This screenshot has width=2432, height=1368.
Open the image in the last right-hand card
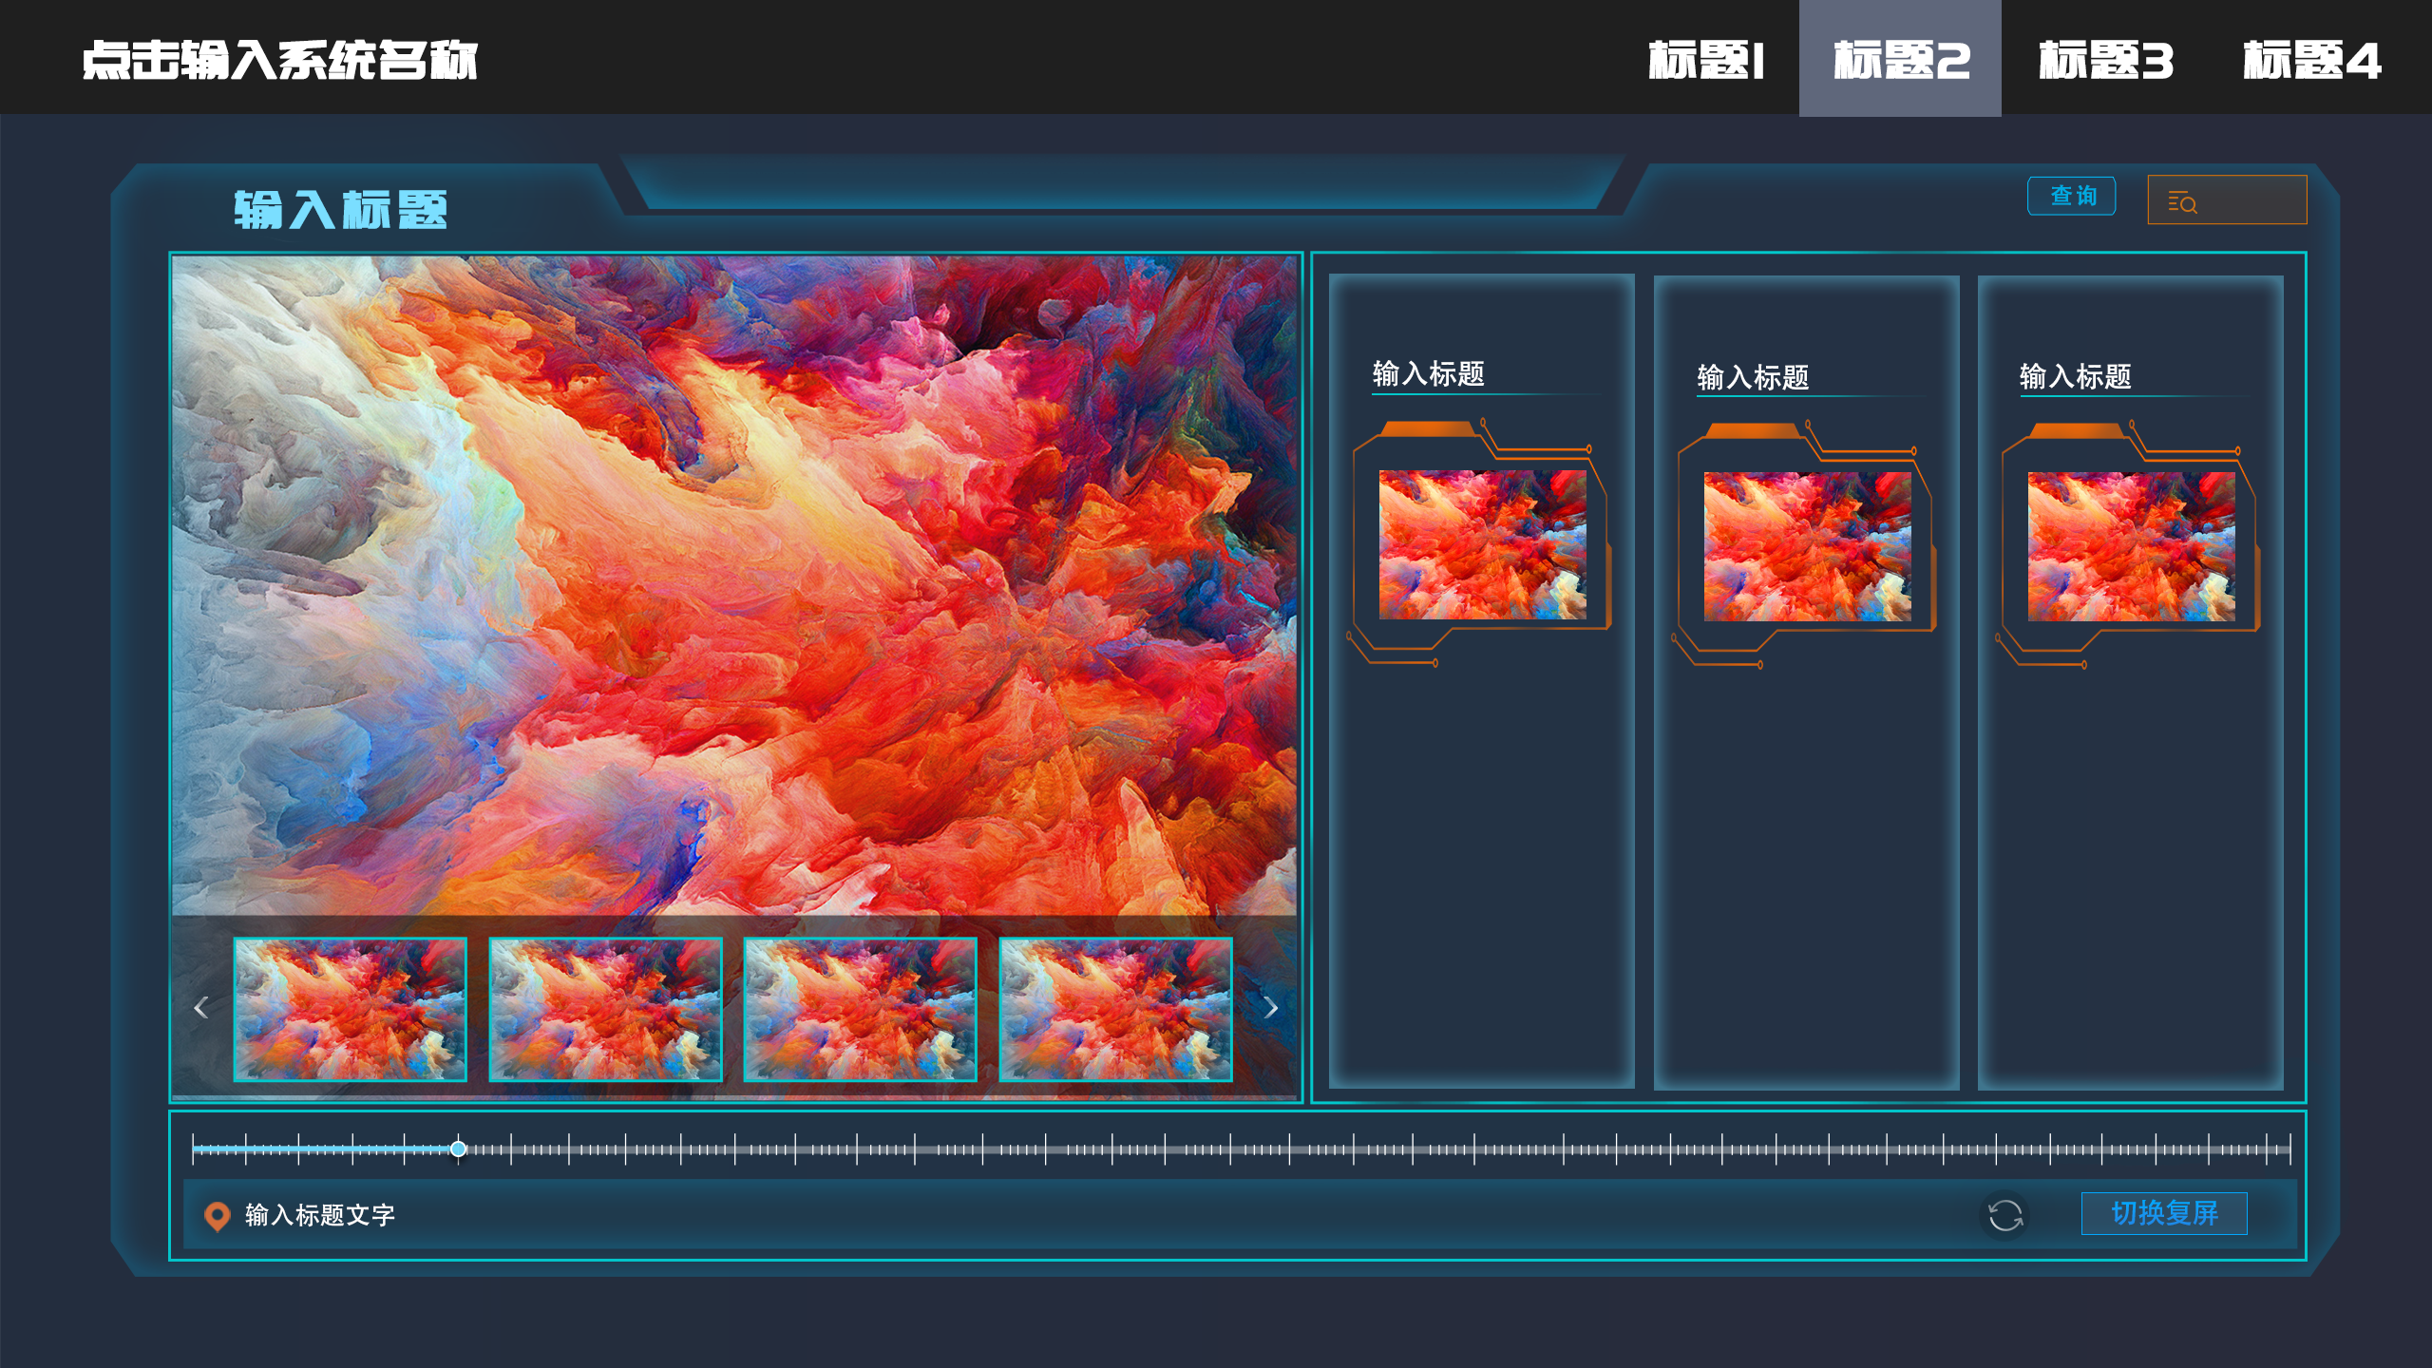click(x=2131, y=546)
